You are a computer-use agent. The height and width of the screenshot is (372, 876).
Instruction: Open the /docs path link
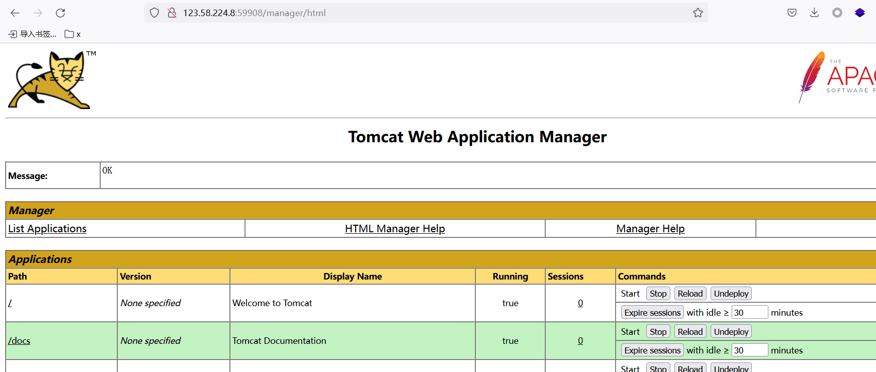click(x=19, y=341)
